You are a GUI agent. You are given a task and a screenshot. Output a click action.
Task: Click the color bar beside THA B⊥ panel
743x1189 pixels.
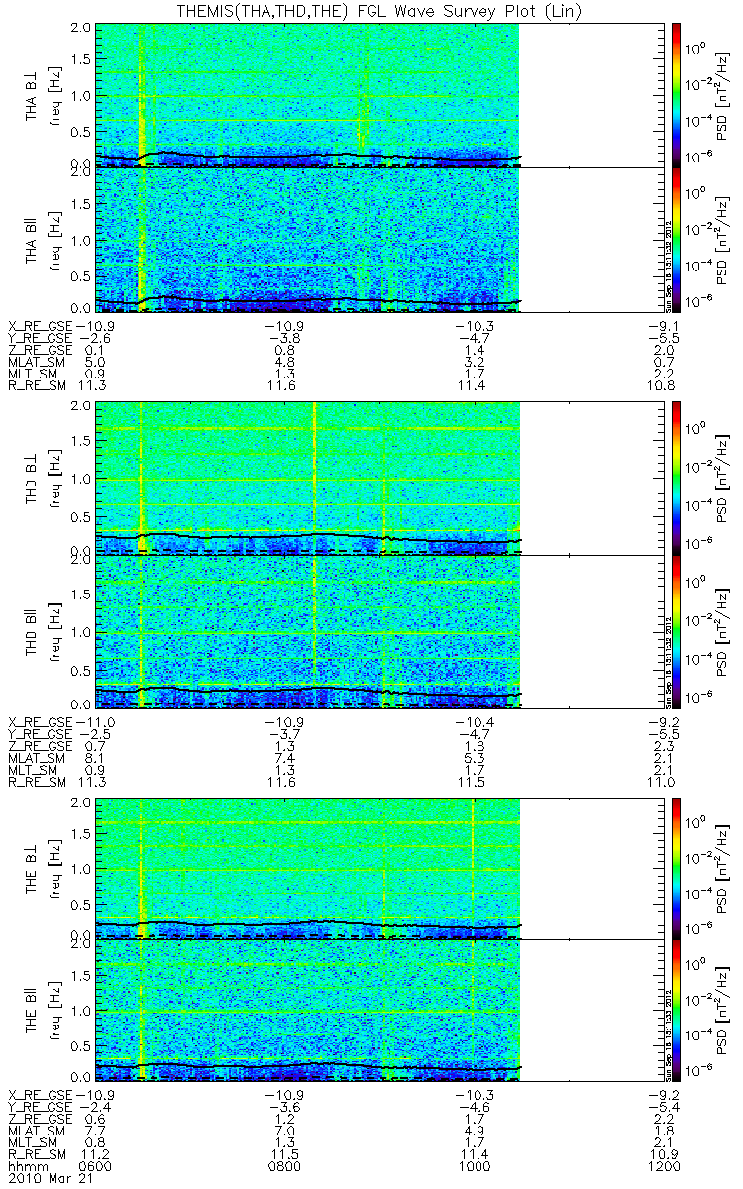(677, 93)
